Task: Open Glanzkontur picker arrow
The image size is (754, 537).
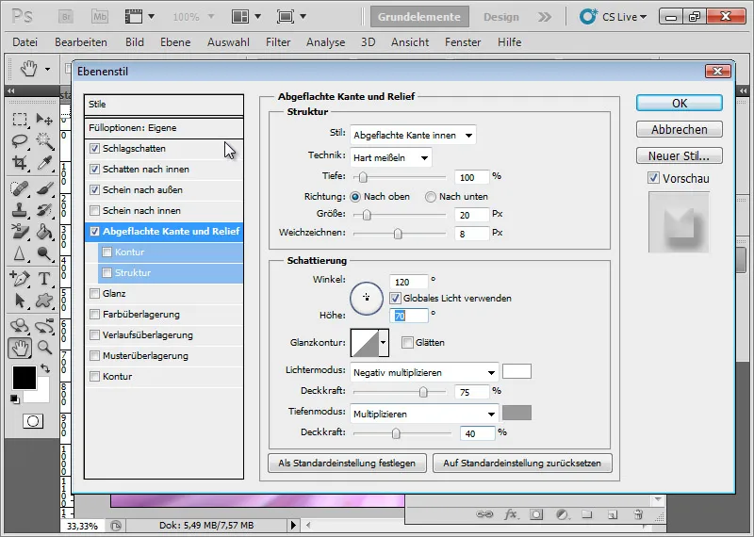Action: (384, 343)
